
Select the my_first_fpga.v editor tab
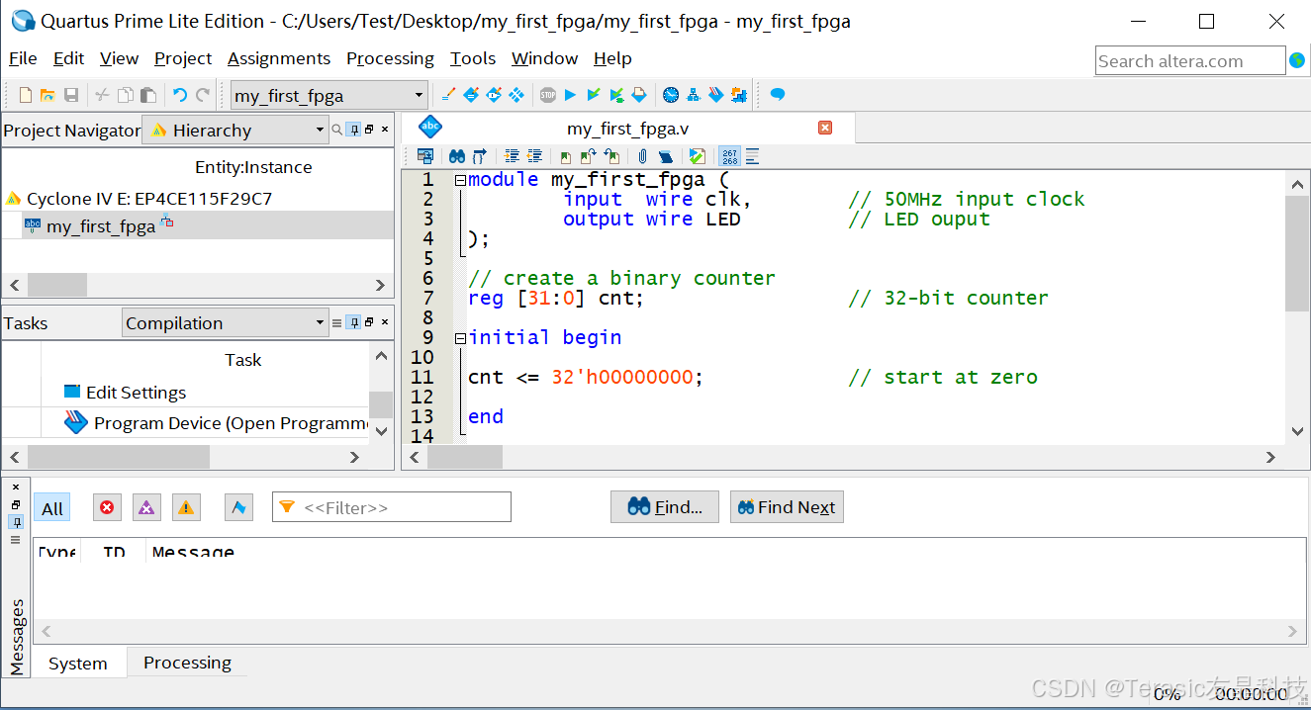click(627, 129)
